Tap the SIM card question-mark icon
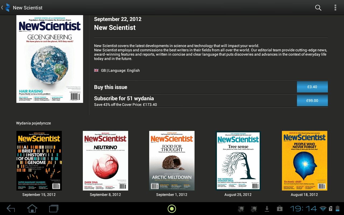Image resolution: width=344 pixels, height=215 pixels. pyautogui.click(x=331, y=209)
